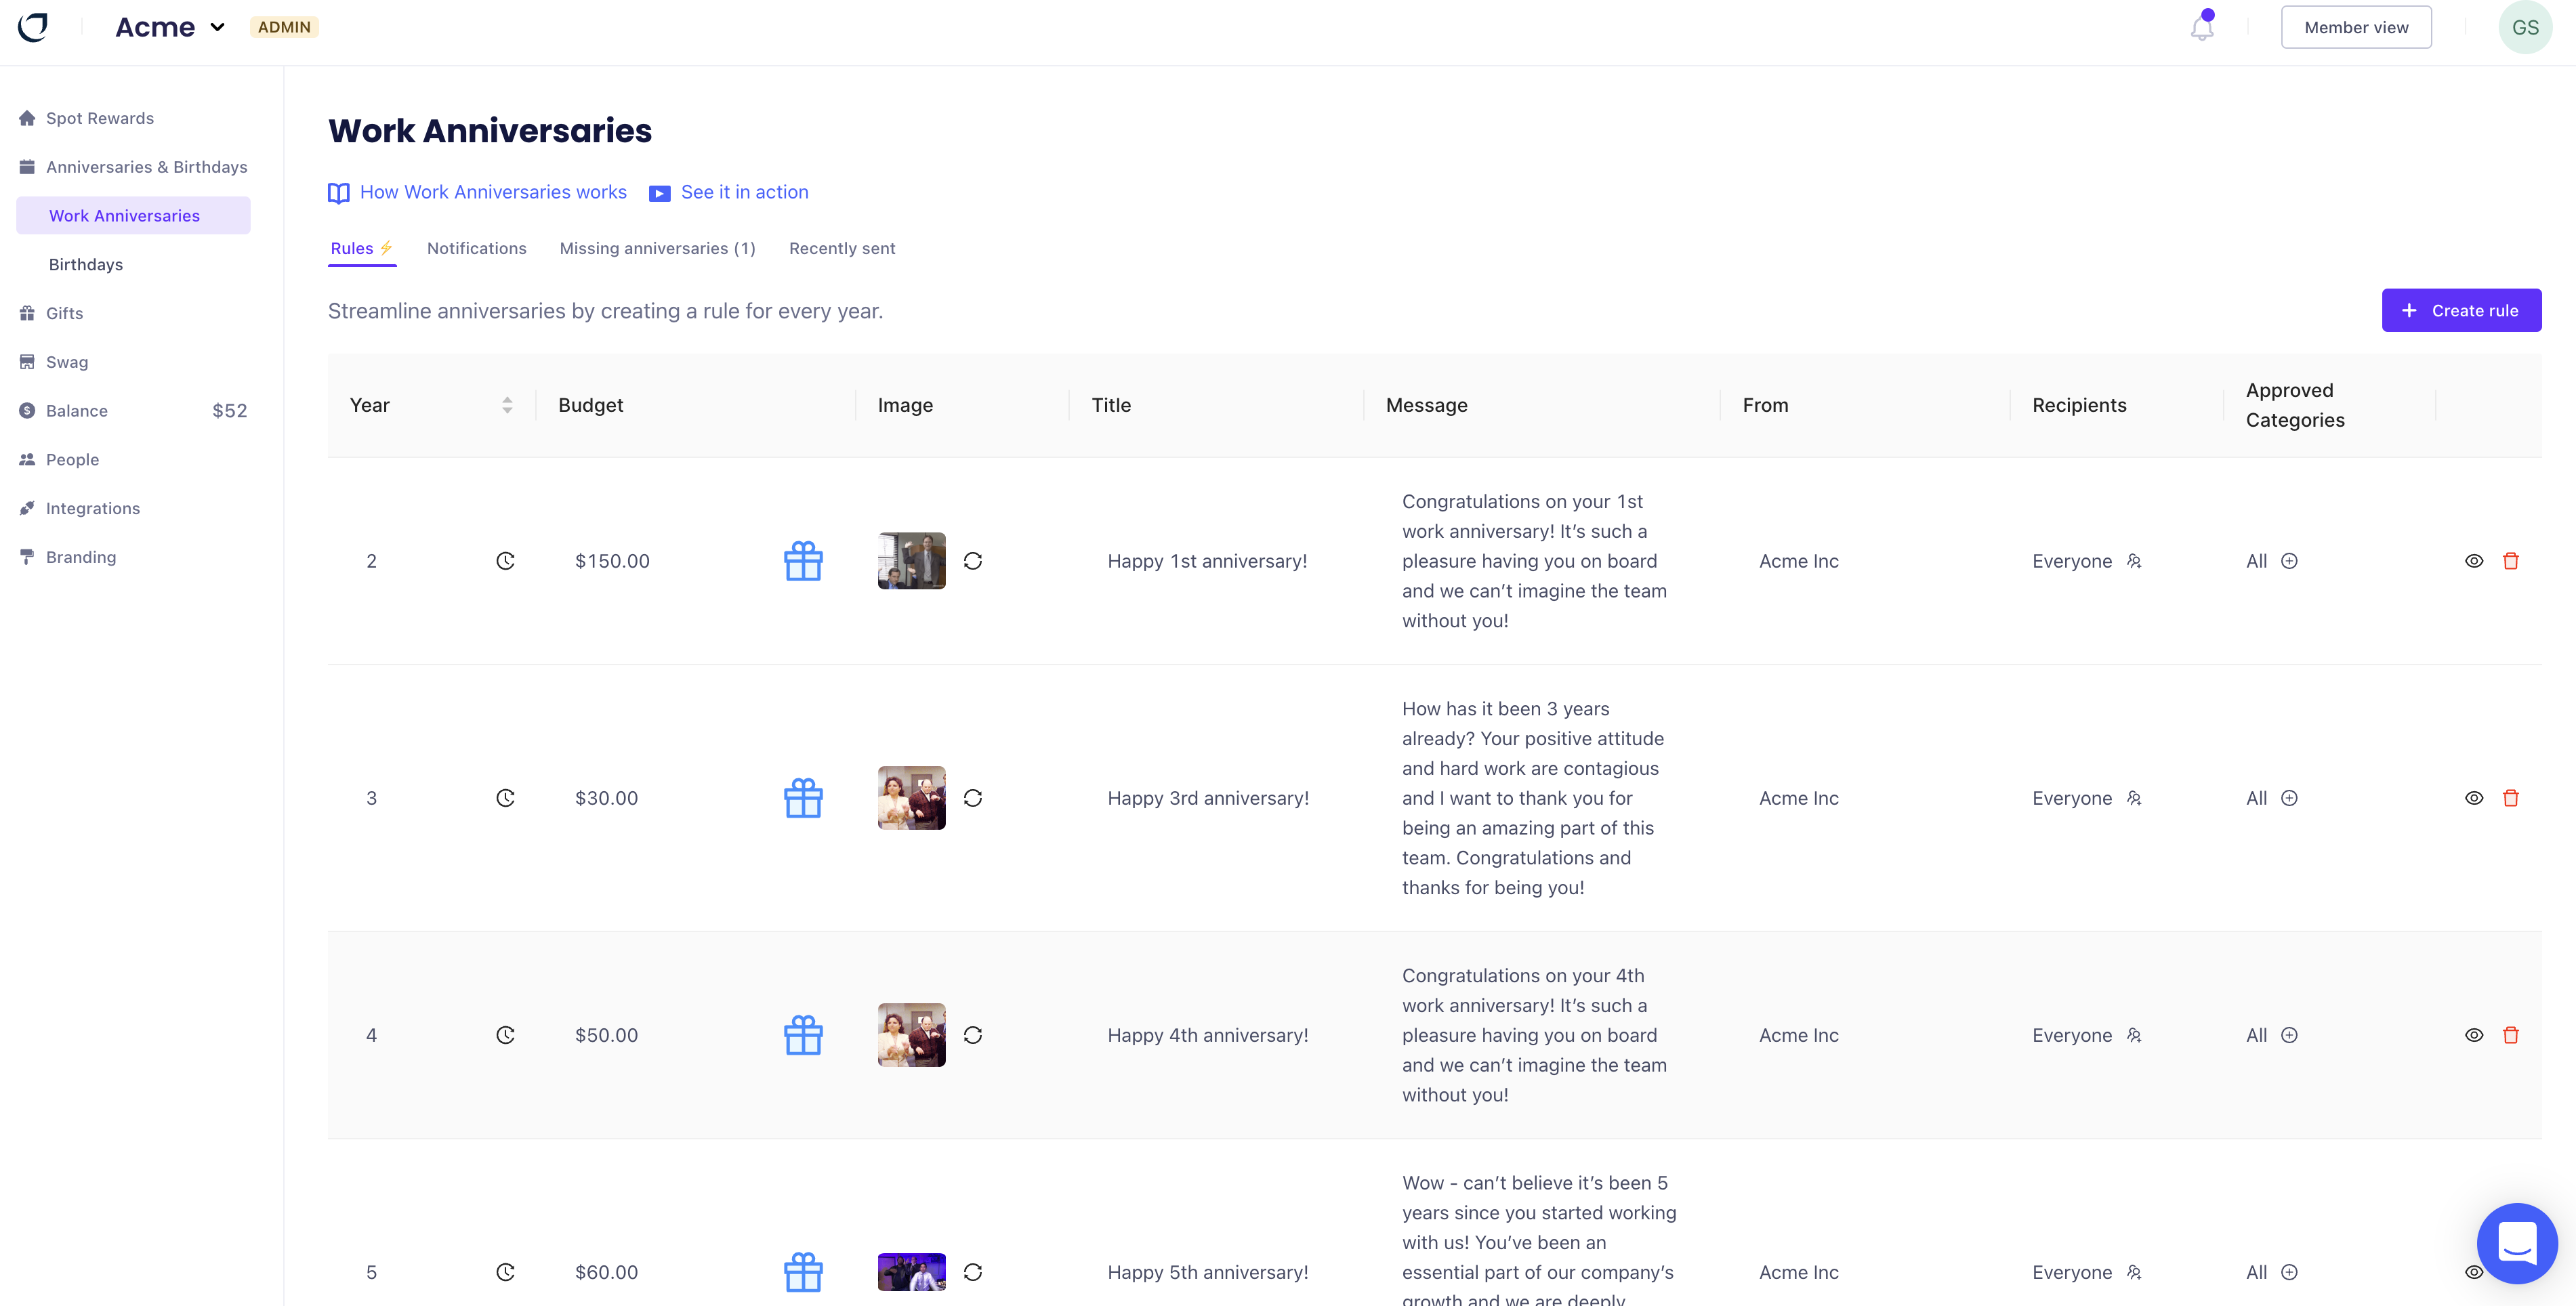Click the gift box icon for year 2
This screenshot has height=1306, width=2576.
801,560
